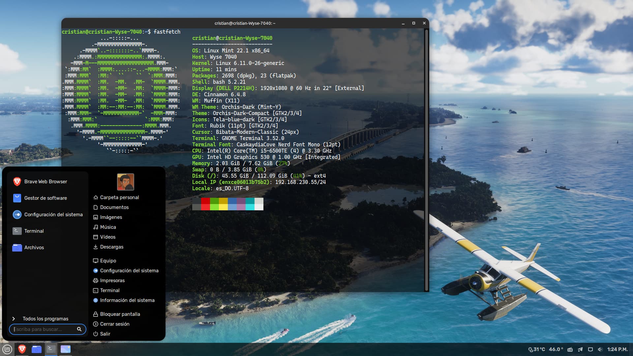The width and height of the screenshot is (633, 356).
Task: Click the bright cyan swatch in fastfetch palette
Action: (x=250, y=207)
